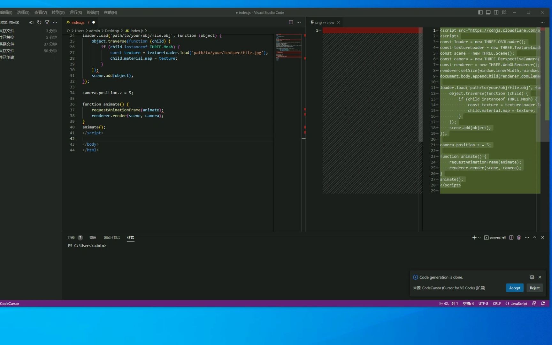Dismiss the Code generation notification
552x345 pixels.
pyautogui.click(x=540, y=277)
